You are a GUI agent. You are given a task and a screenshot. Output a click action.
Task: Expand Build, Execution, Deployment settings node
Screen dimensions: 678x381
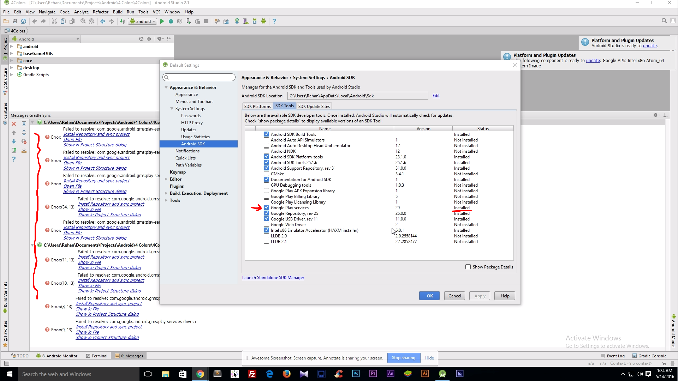pos(166,193)
